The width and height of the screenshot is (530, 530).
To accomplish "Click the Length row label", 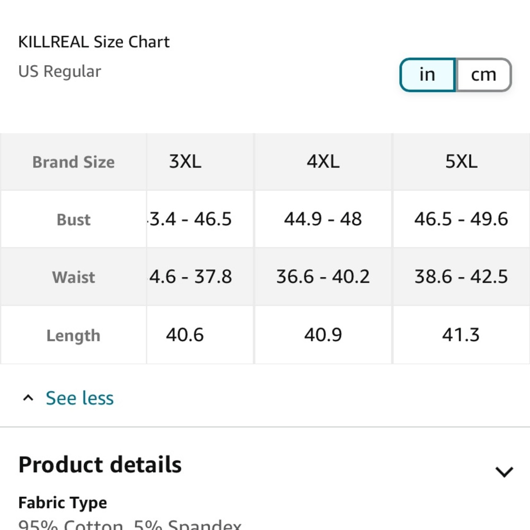I will (73, 335).
